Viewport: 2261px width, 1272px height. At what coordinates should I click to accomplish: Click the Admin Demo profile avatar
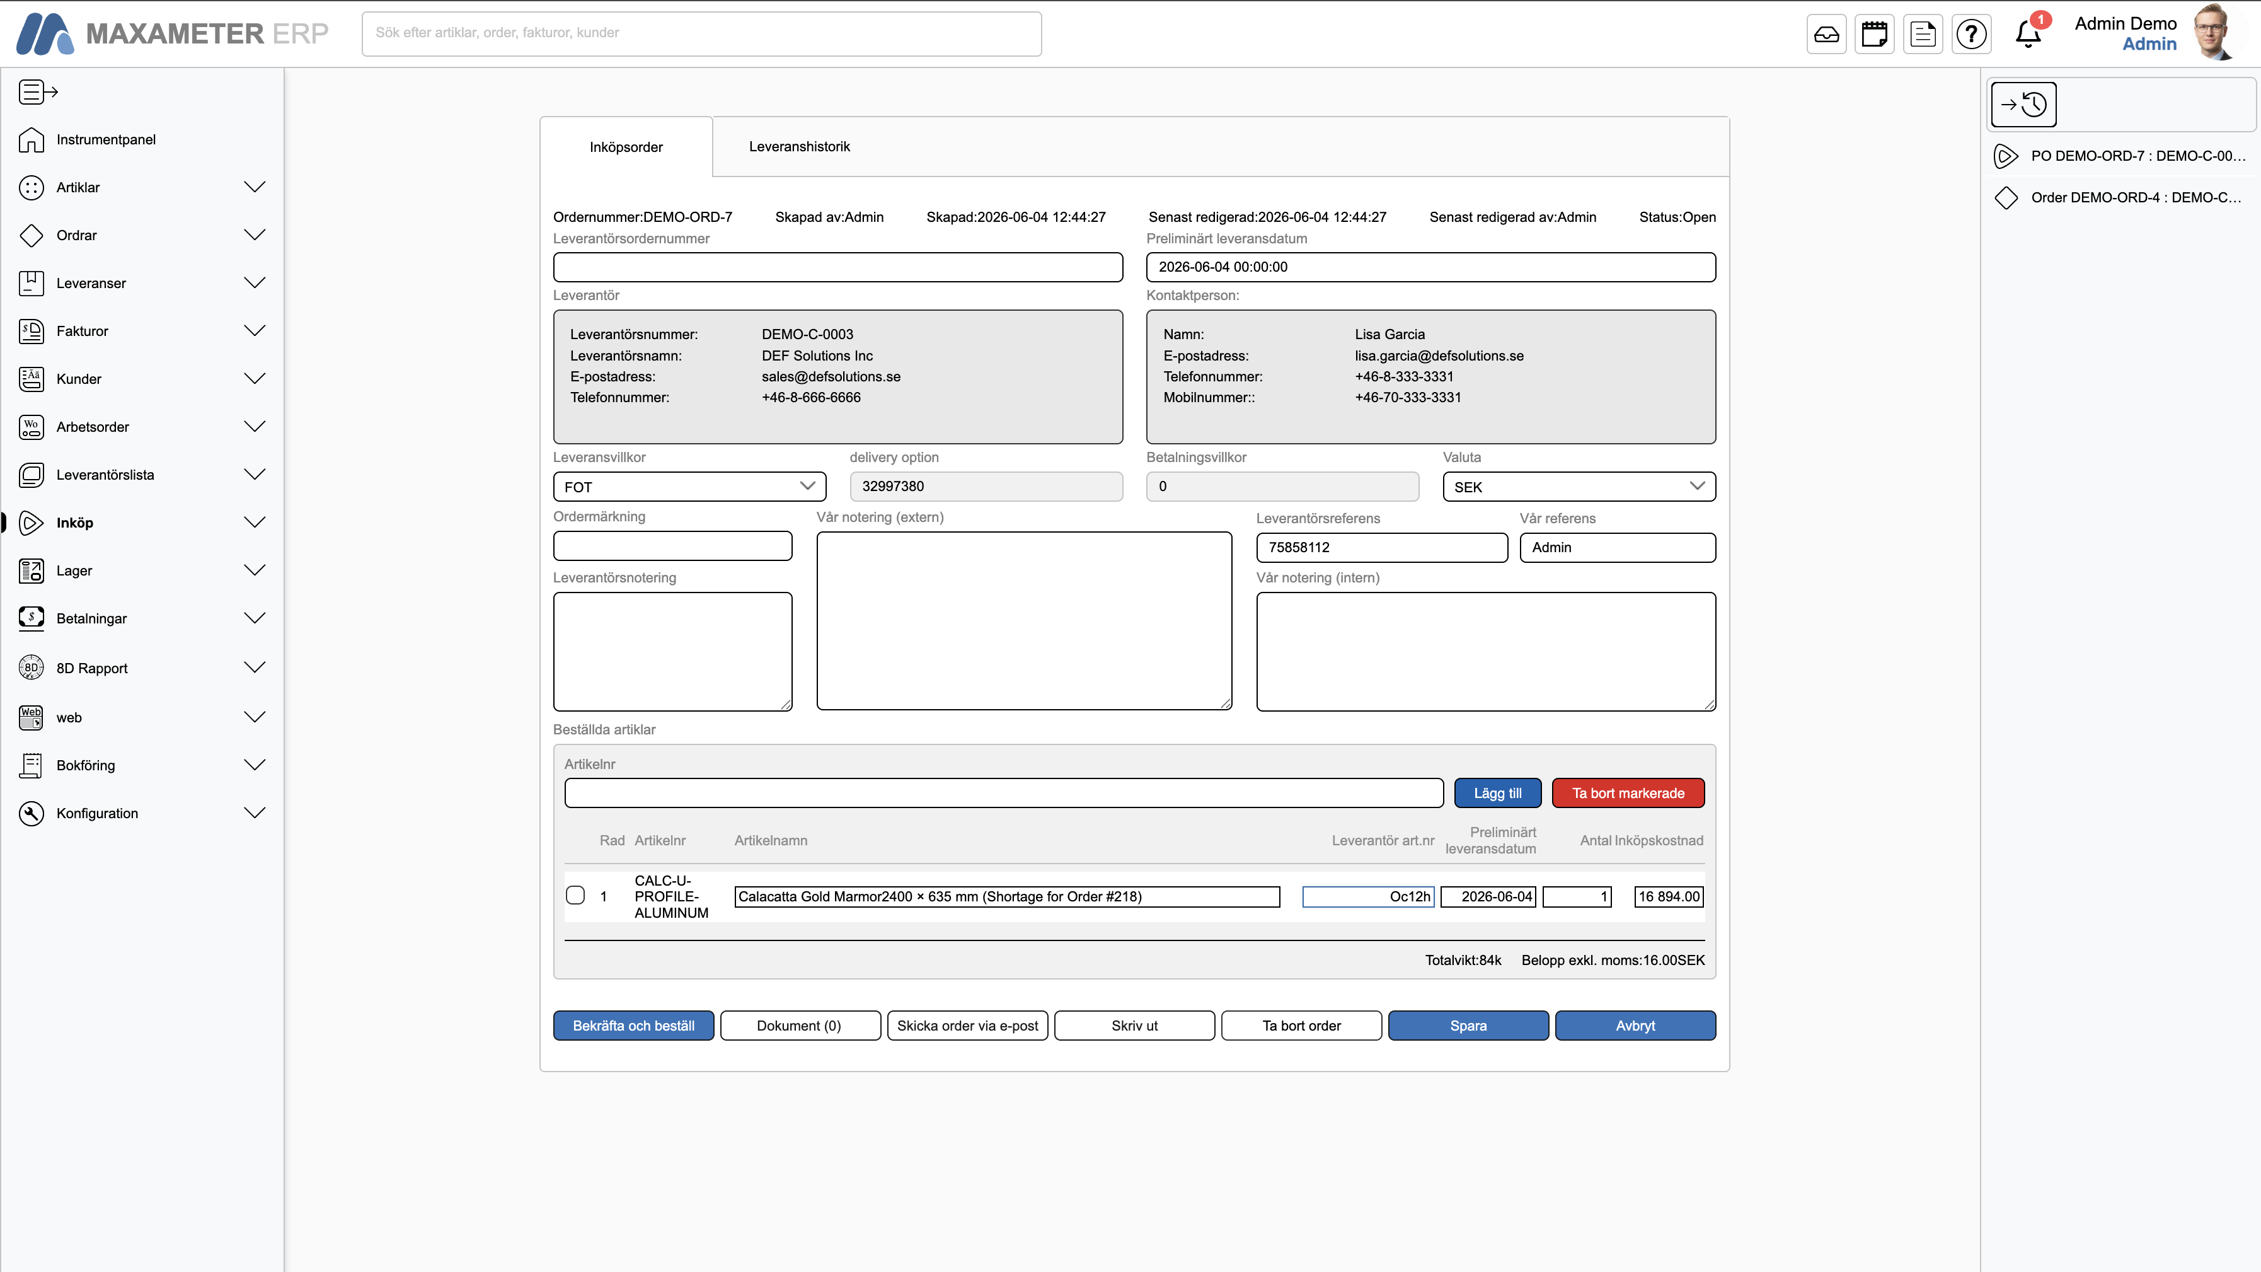point(2212,33)
